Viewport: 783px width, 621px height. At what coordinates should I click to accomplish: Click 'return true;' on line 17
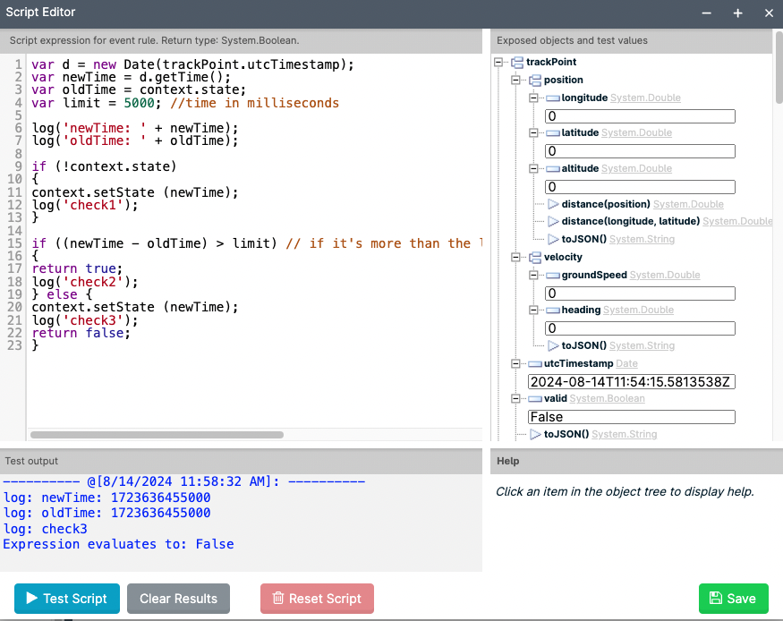[77, 268]
